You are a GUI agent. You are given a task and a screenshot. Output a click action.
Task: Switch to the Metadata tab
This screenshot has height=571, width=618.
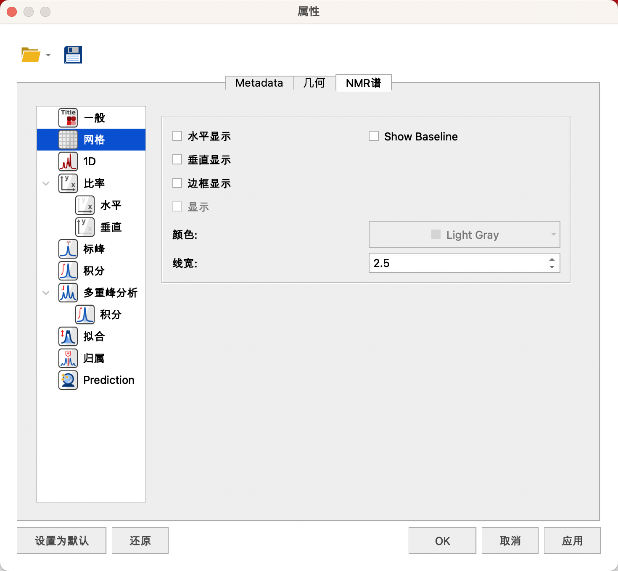coord(259,83)
